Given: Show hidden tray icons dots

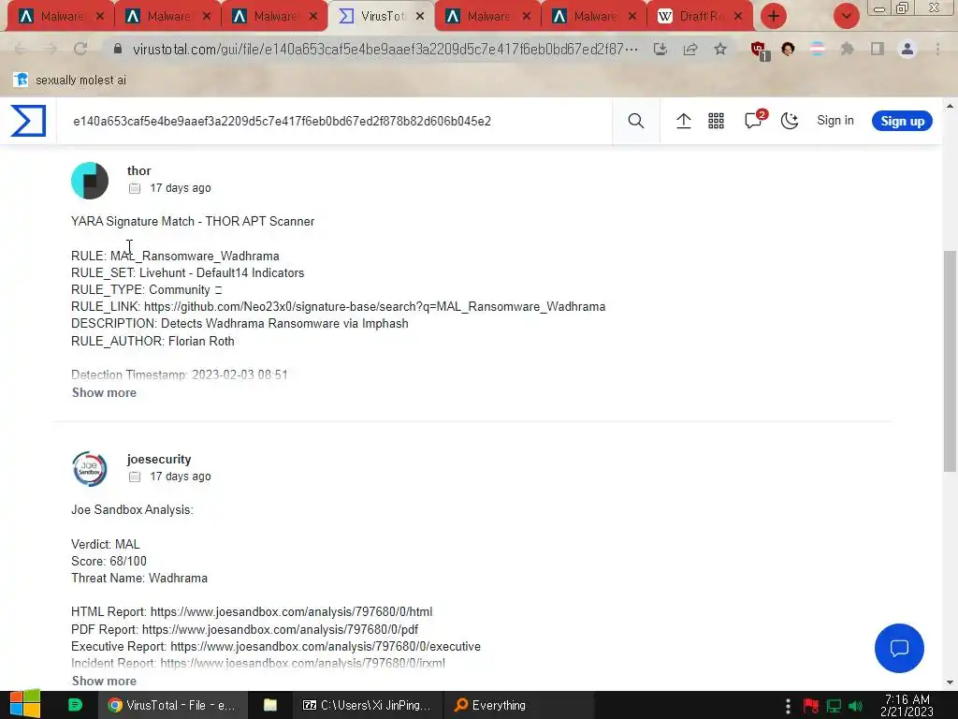Looking at the screenshot, I should (x=788, y=706).
